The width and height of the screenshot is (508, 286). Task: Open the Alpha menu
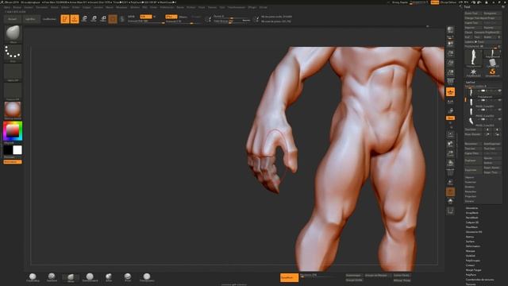pyautogui.click(x=7, y=7)
